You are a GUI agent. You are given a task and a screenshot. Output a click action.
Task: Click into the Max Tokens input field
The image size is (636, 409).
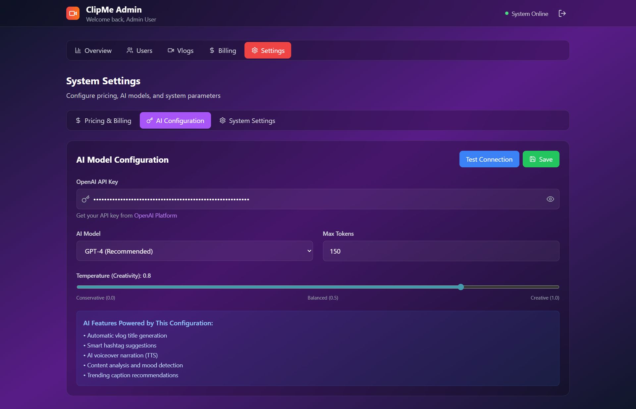pyautogui.click(x=441, y=251)
